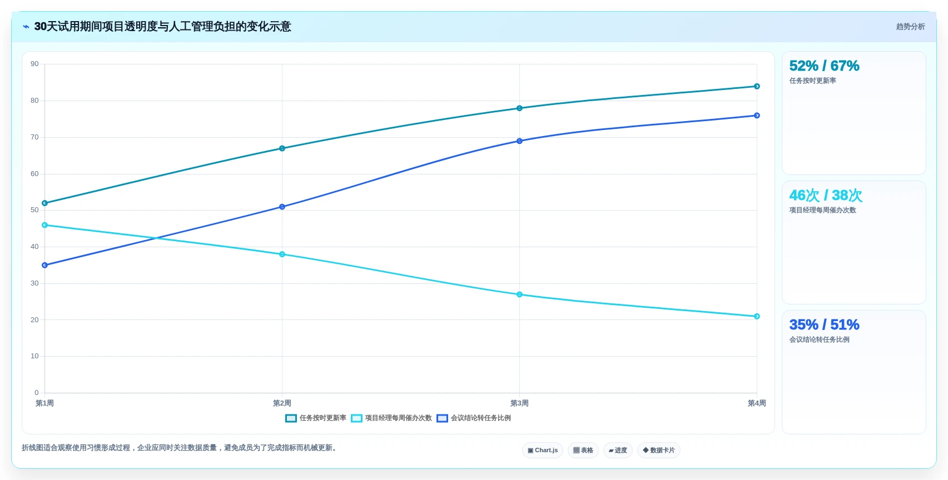This screenshot has width=948, height=480.
Task: Click 会议结论转任务比例 data point at 第1周
Action: click(45, 265)
